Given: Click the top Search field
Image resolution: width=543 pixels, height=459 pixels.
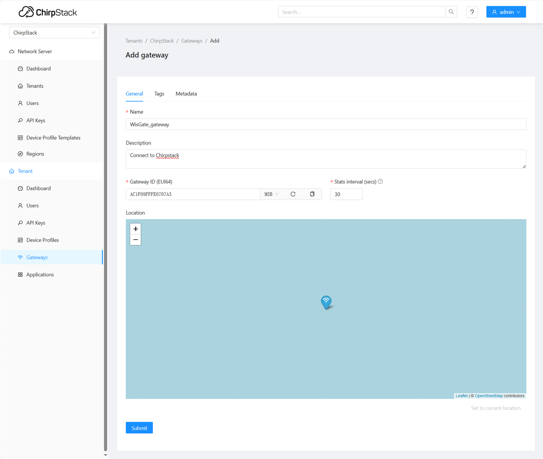Looking at the screenshot, I should 362,12.
